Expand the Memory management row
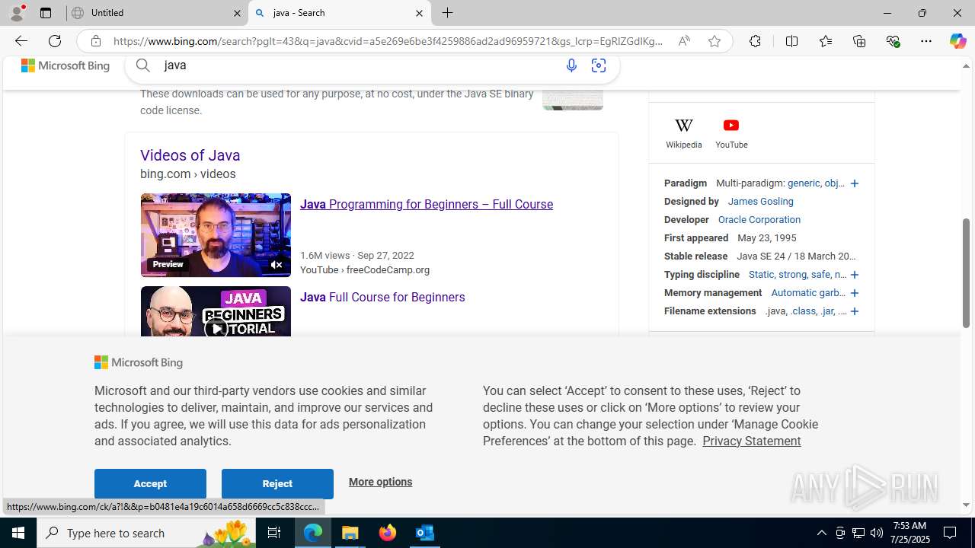This screenshot has height=548, width=975. point(855,293)
